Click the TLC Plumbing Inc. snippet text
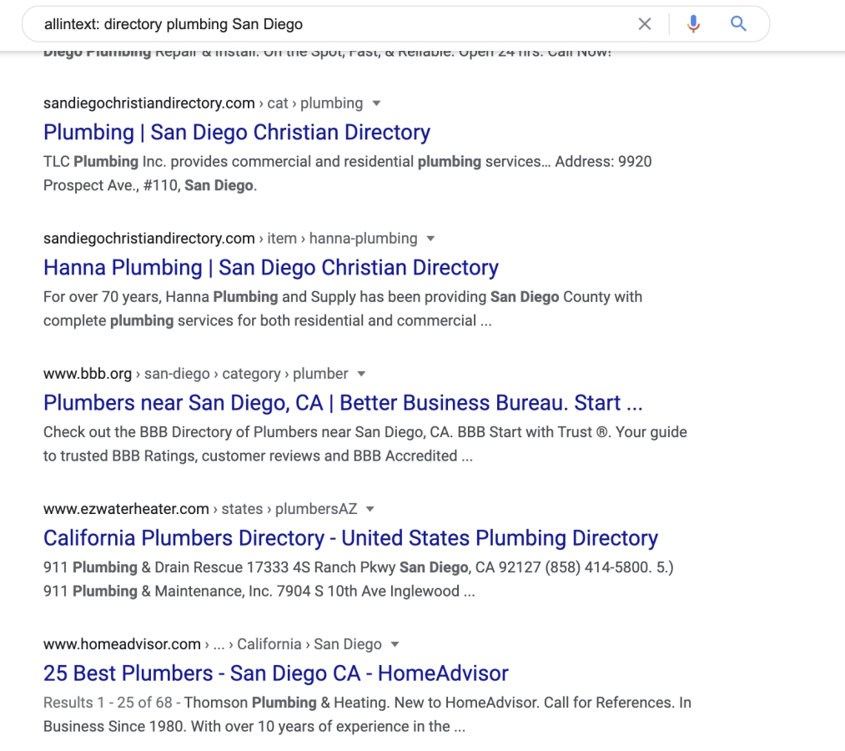845x751 pixels. [x=348, y=174]
